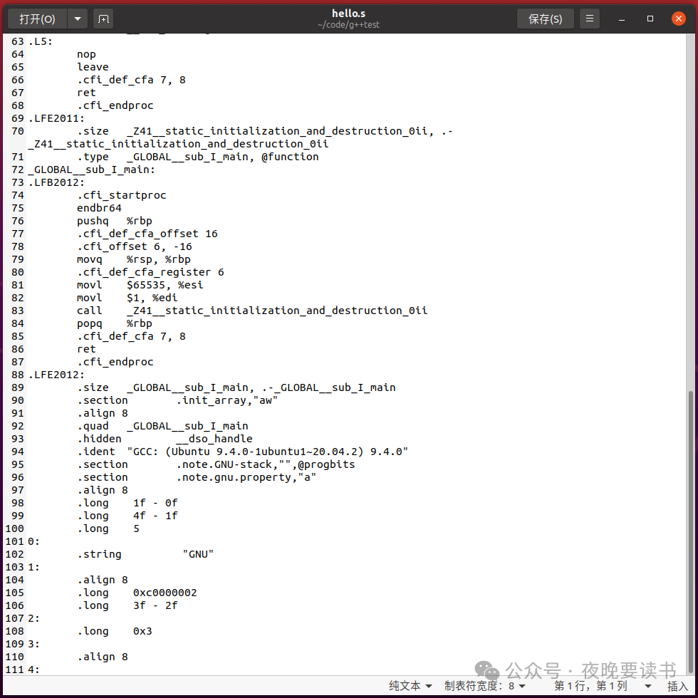Click '.cfi_def_cfa 7, 8' on line 66
698x698 pixels.
131,80
